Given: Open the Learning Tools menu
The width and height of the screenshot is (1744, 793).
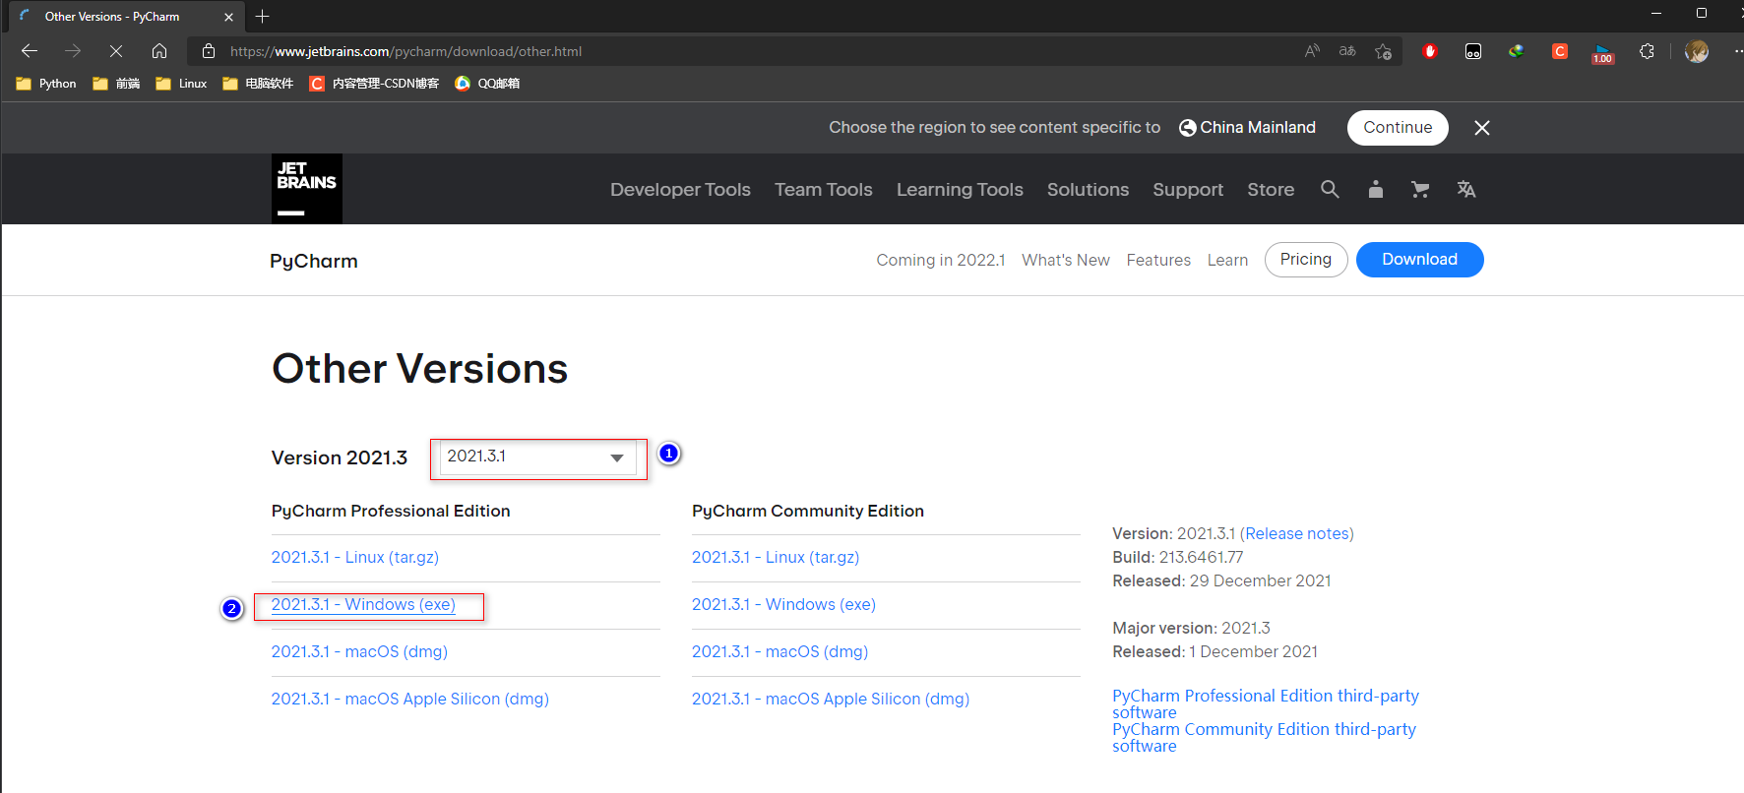Looking at the screenshot, I should point(960,190).
